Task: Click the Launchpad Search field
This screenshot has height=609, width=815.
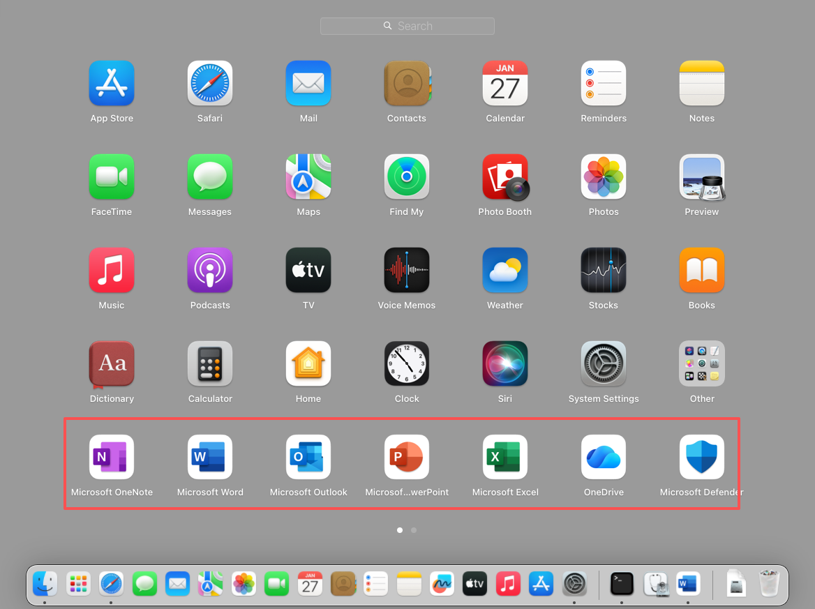Action: coord(407,26)
